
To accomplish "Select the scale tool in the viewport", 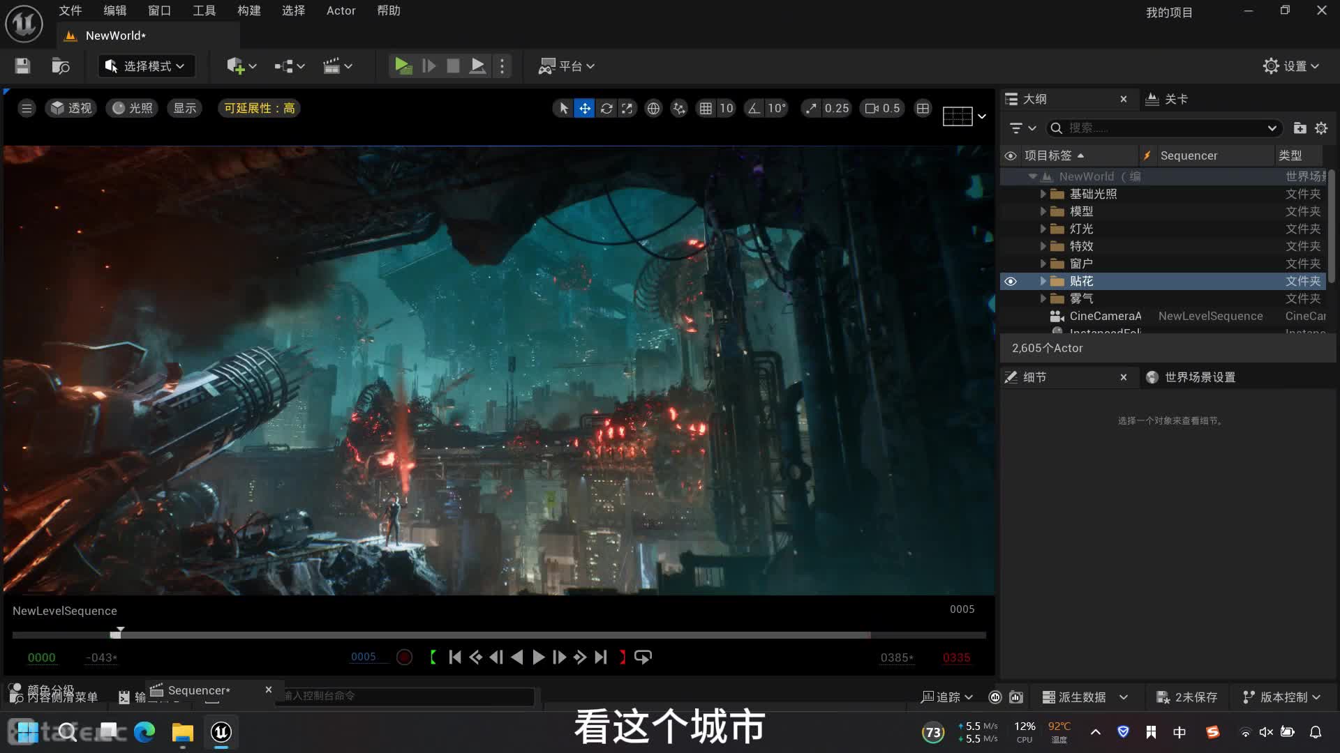I will tap(627, 108).
